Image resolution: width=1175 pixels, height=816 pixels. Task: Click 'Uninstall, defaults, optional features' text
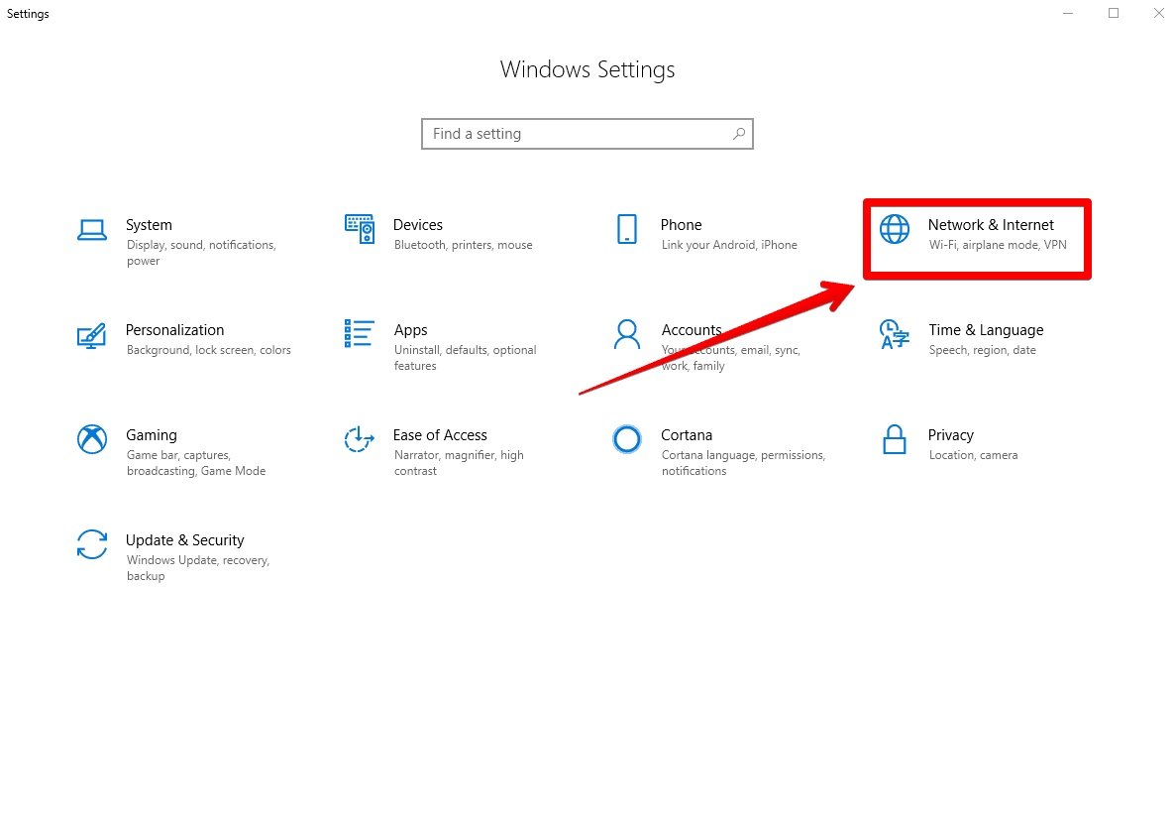click(x=466, y=358)
